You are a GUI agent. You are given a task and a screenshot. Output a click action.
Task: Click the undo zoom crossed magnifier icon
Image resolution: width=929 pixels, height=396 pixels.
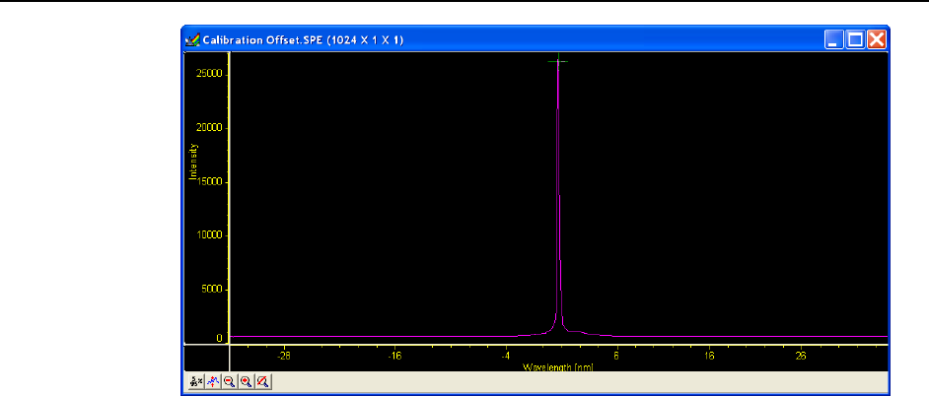pyautogui.click(x=264, y=382)
